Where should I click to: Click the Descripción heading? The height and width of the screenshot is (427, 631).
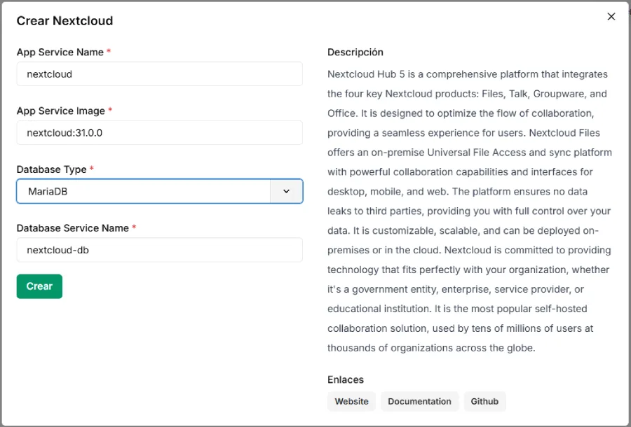(x=355, y=52)
